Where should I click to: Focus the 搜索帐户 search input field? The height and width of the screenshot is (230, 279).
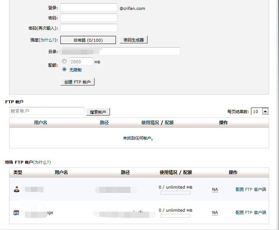coord(46,111)
